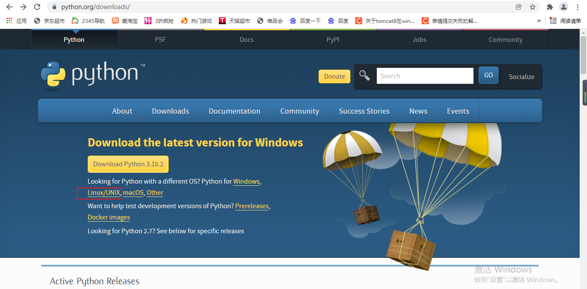
Task: Open the Documentation navigation menu
Action: coord(234,111)
